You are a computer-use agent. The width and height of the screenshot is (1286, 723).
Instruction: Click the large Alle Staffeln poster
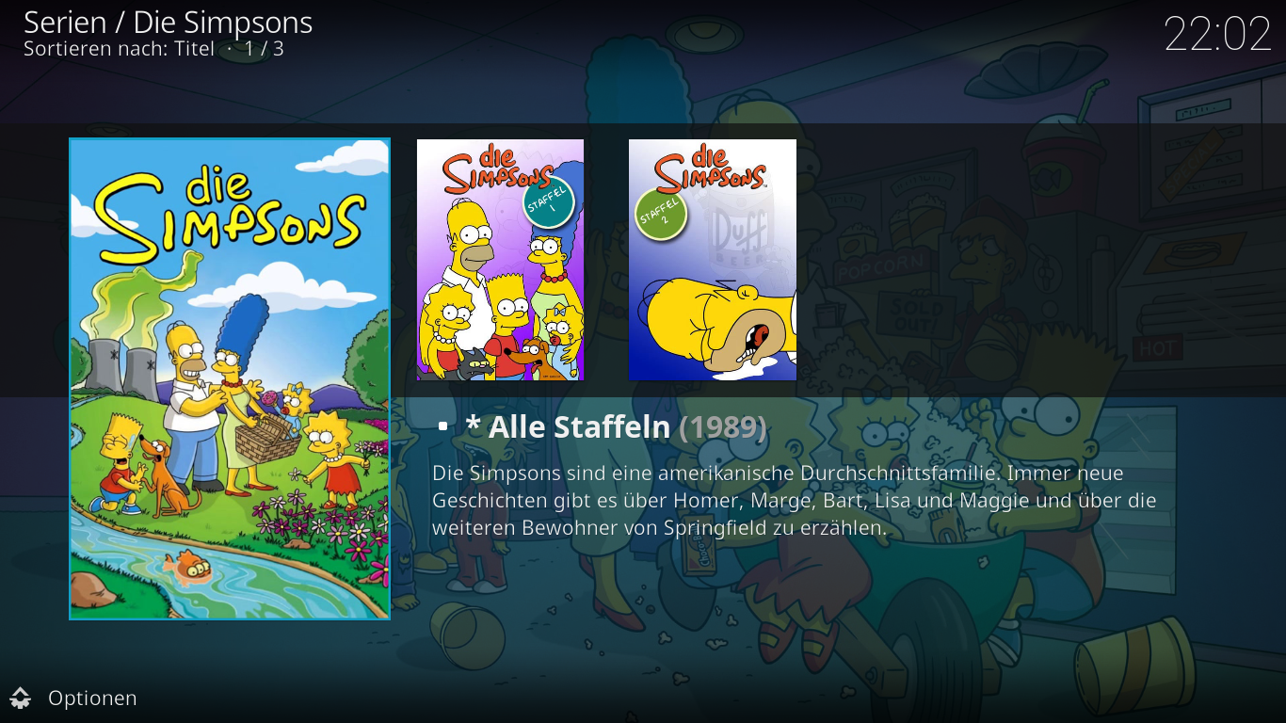(230, 379)
